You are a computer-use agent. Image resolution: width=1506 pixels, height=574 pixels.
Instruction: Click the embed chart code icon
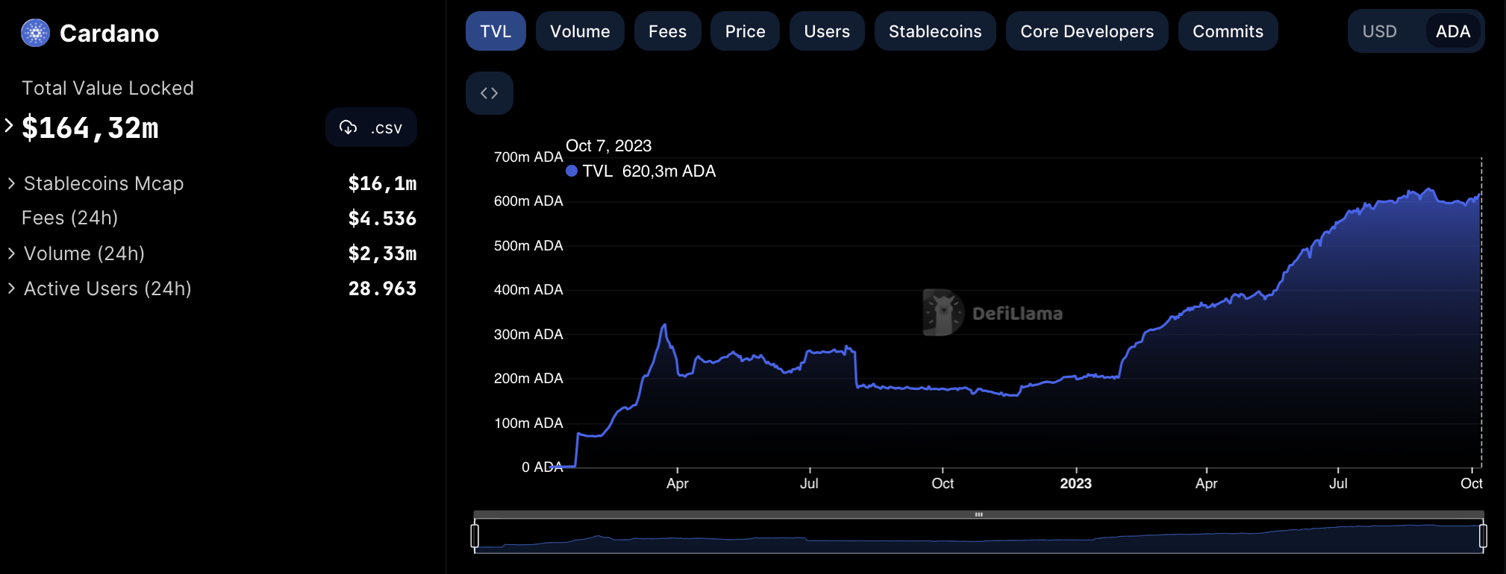pos(489,93)
